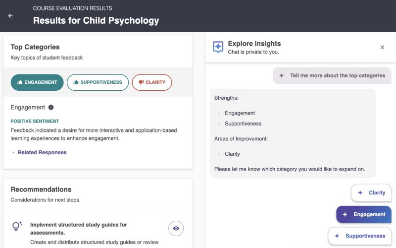Go back using the header arrow
Screen dimensions: 396x248
(x=10, y=16)
